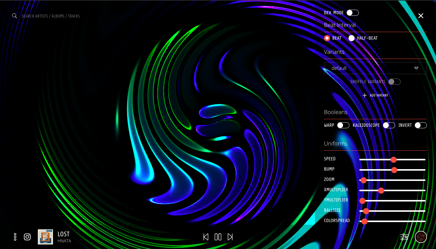Click the XMultiplier slider handle
436x249 pixels.
click(381, 190)
